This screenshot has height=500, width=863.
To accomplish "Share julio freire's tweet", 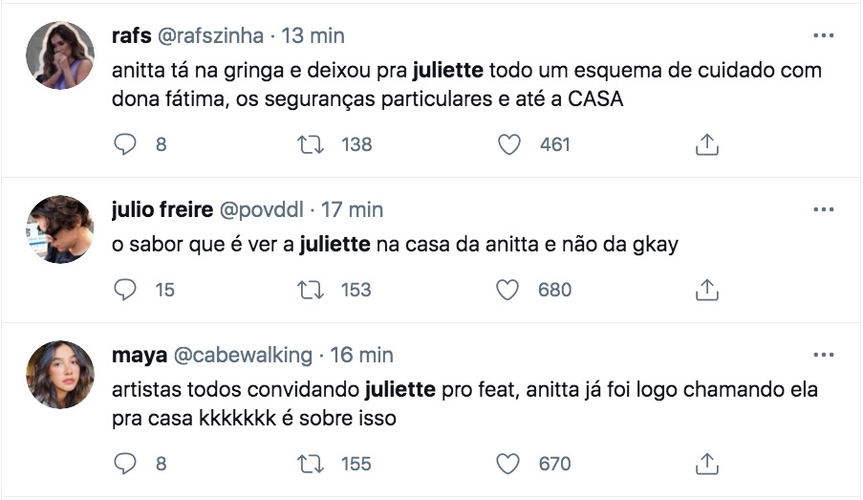I will tap(706, 289).
